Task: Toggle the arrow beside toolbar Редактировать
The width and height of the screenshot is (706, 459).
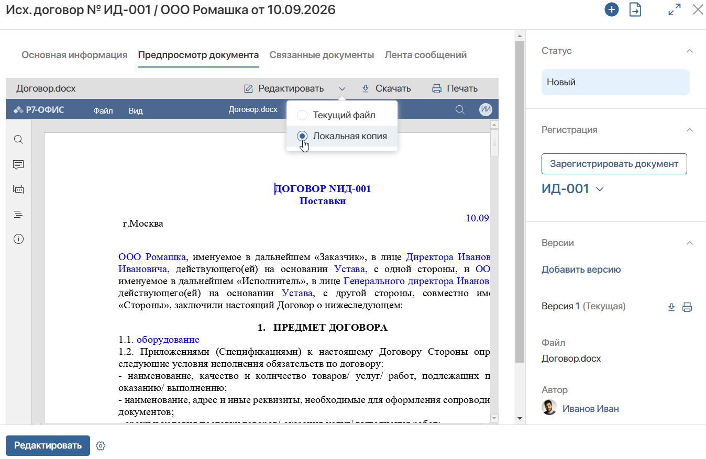Action: point(342,89)
